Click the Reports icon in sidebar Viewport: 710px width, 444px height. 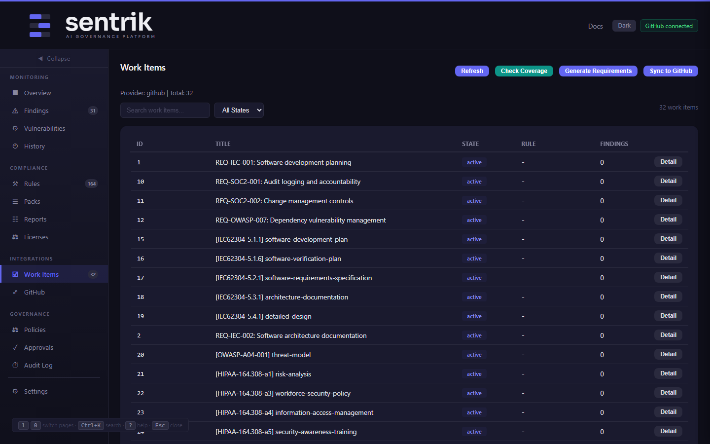tap(15, 219)
